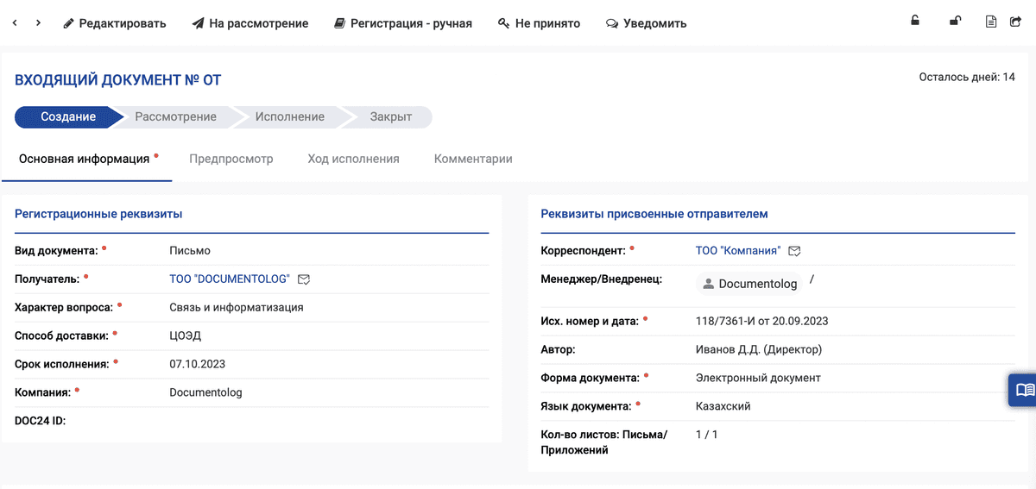Click the open padlock beside the document icon
The image size is (1036, 489).
coord(956,22)
